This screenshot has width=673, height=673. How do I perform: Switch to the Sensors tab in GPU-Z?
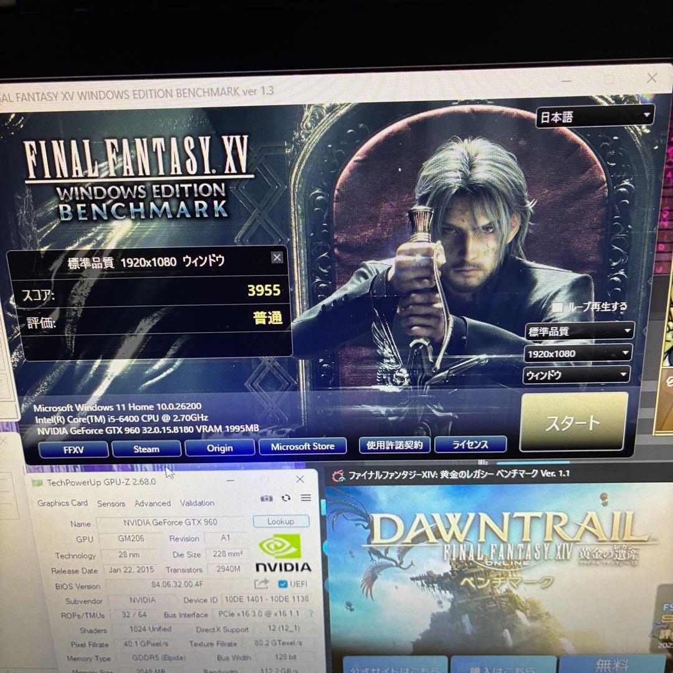[111, 504]
